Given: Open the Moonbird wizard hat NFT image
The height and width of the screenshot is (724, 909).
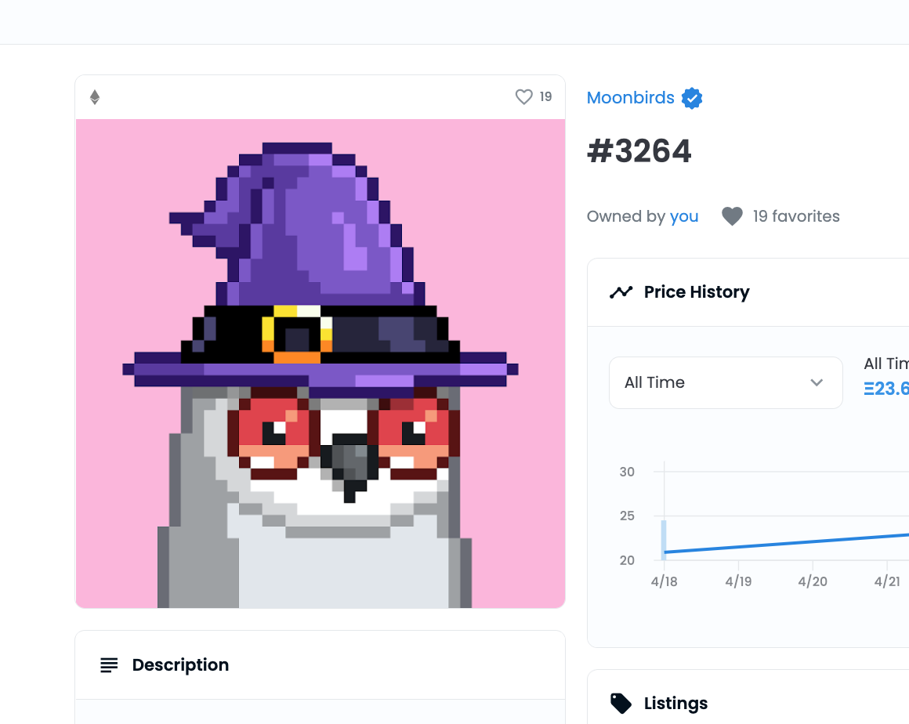Looking at the screenshot, I should coord(321,364).
